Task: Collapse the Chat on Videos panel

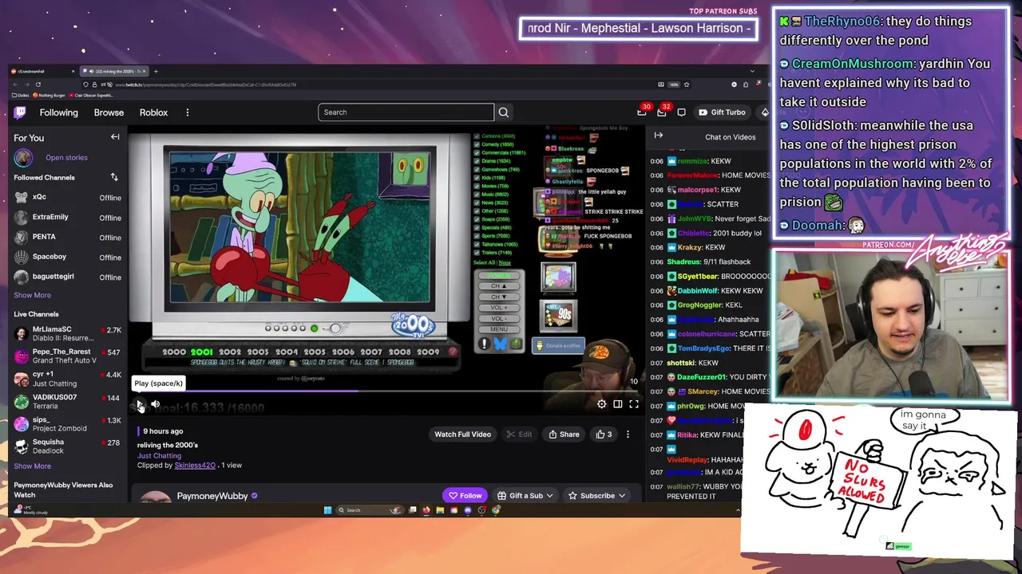Action: (x=659, y=136)
